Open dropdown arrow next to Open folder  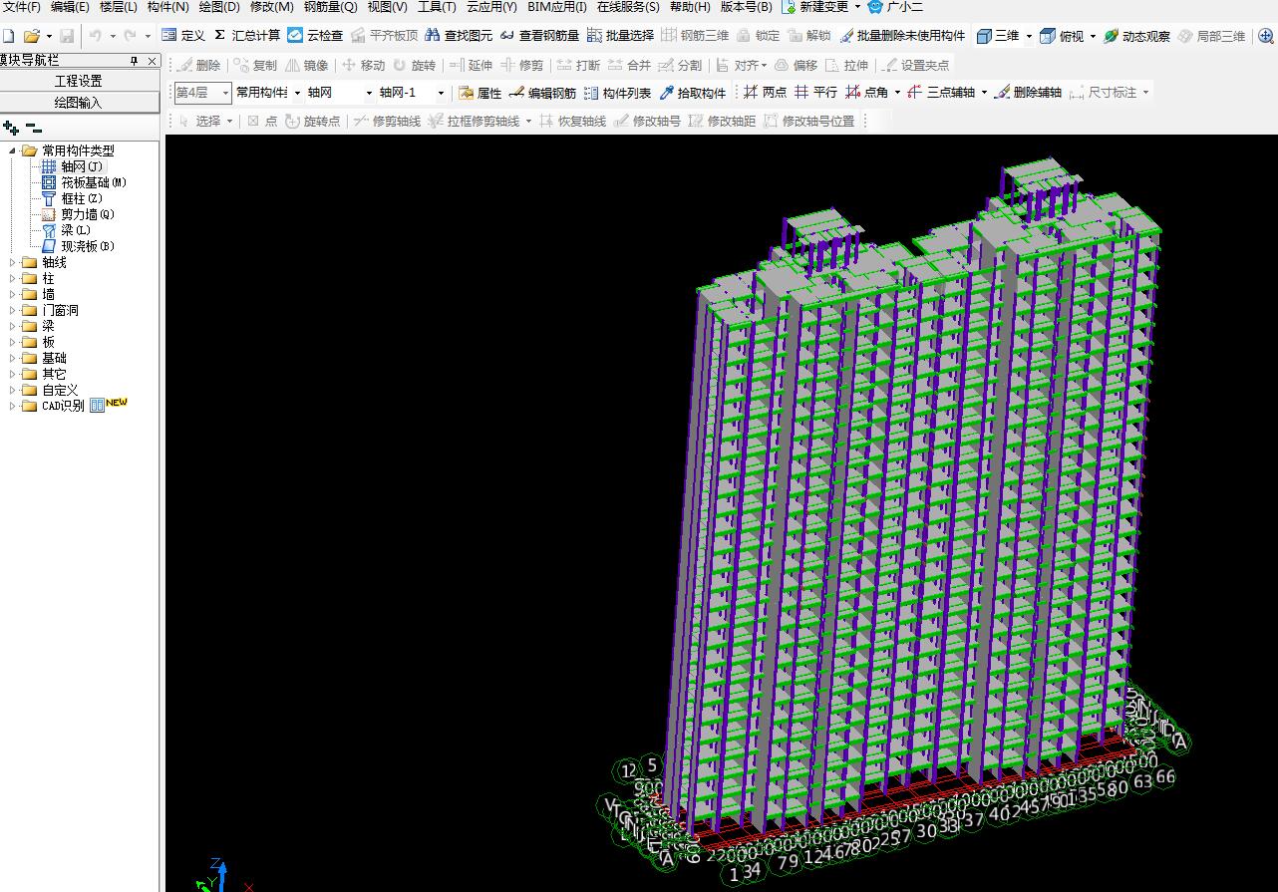[48, 36]
